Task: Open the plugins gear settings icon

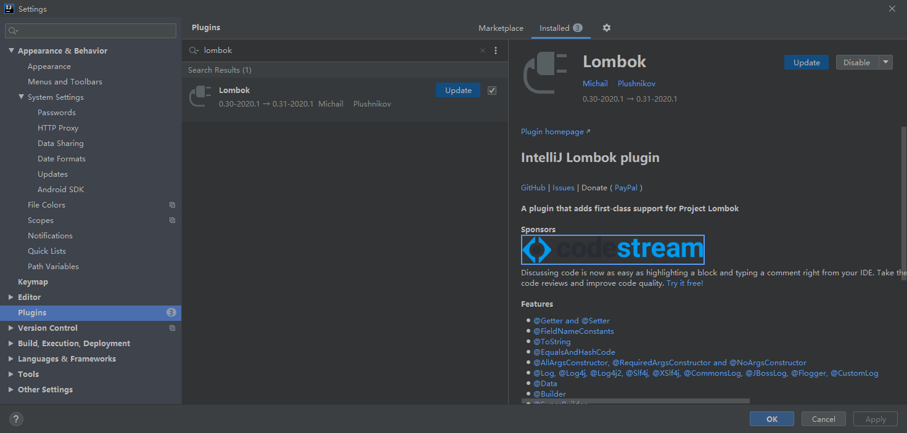Action: click(x=607, y=28)
